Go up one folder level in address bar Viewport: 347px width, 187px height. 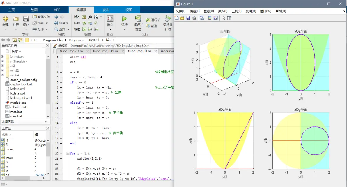click(15, 40)
